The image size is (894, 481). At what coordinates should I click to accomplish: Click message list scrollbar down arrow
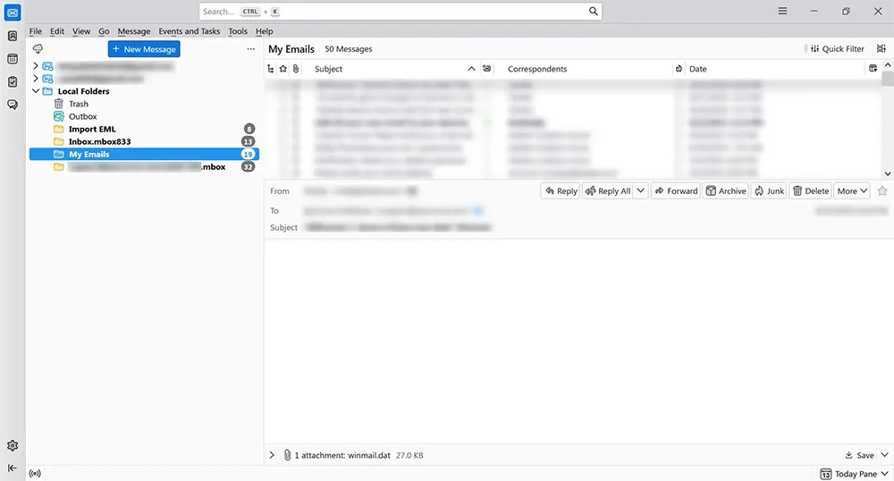[x=888, y=173]
